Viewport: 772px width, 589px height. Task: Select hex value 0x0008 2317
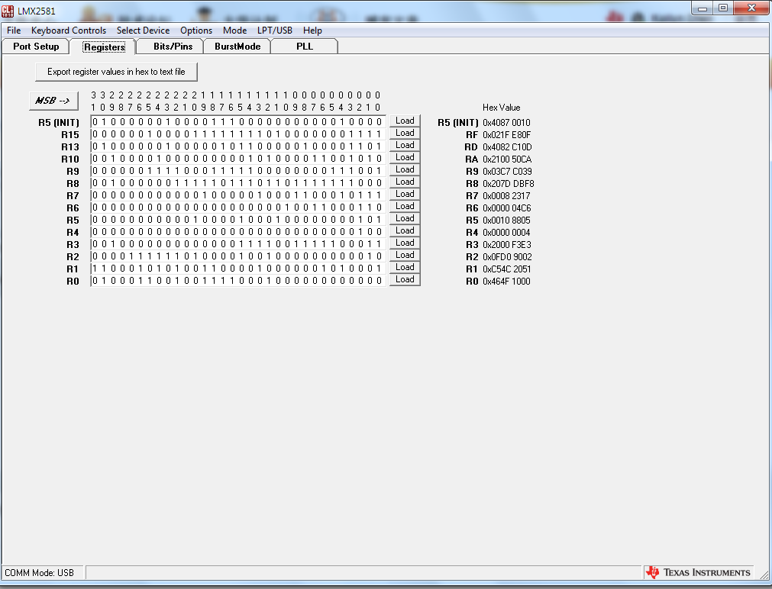[x=506, y=196]
